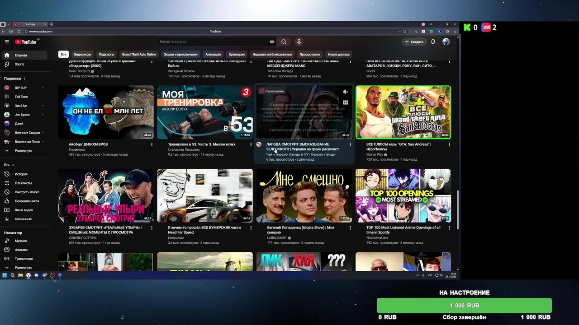Open a new browser tab with plus
The height and width of the screenshot is (325, 579).
pos(51,24)
